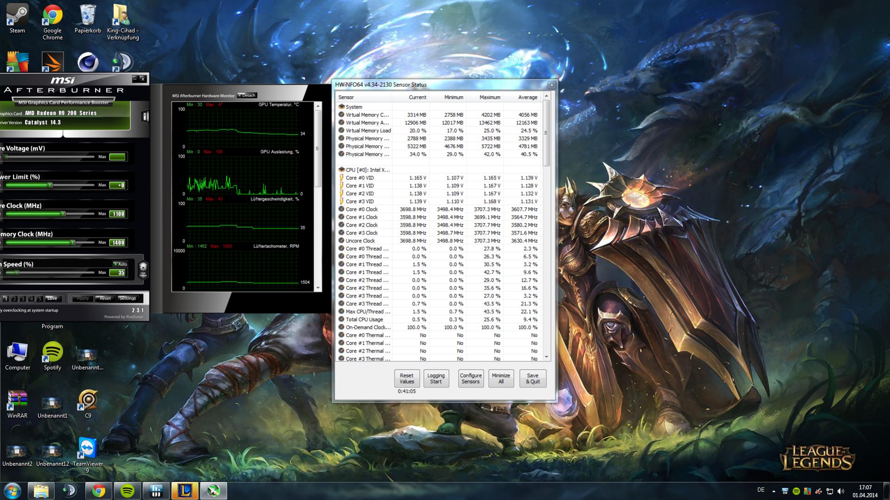The image size is (890, 500).
Task: Click Reset Values in HWiNFO64
Action: click(407, 379)
